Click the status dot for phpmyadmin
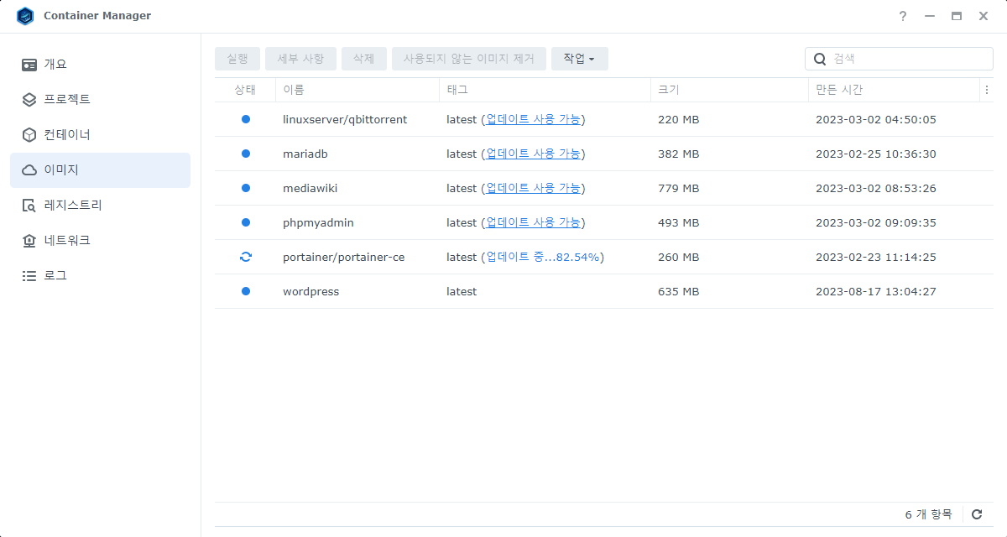Screen dimensions: 1007x537 tap(245, 222)
